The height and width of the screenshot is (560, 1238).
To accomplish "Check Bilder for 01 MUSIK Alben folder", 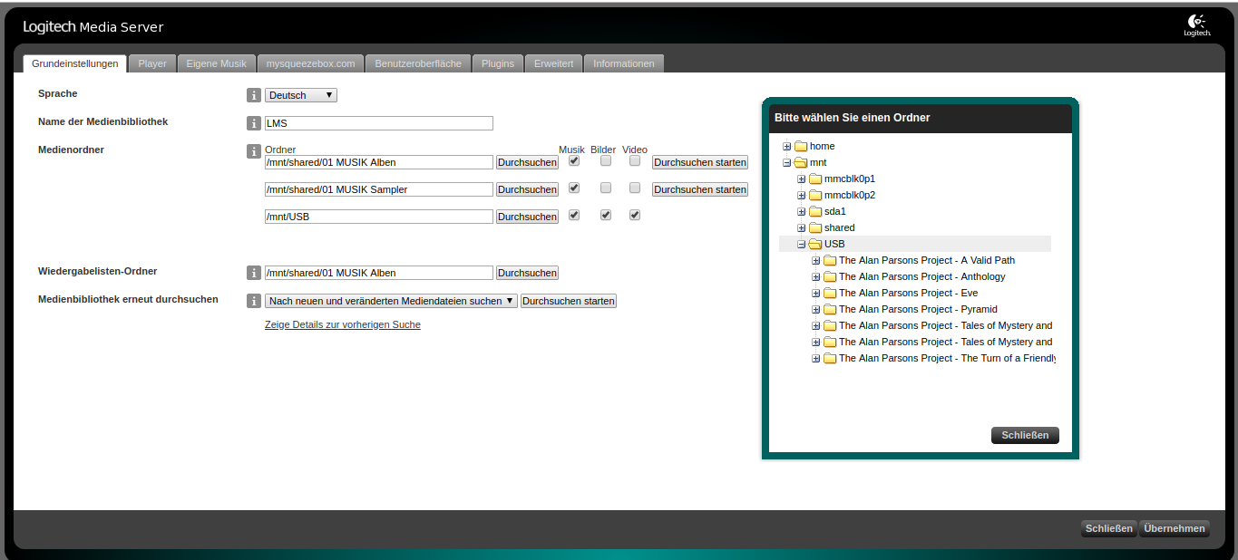I will point(606,160).
